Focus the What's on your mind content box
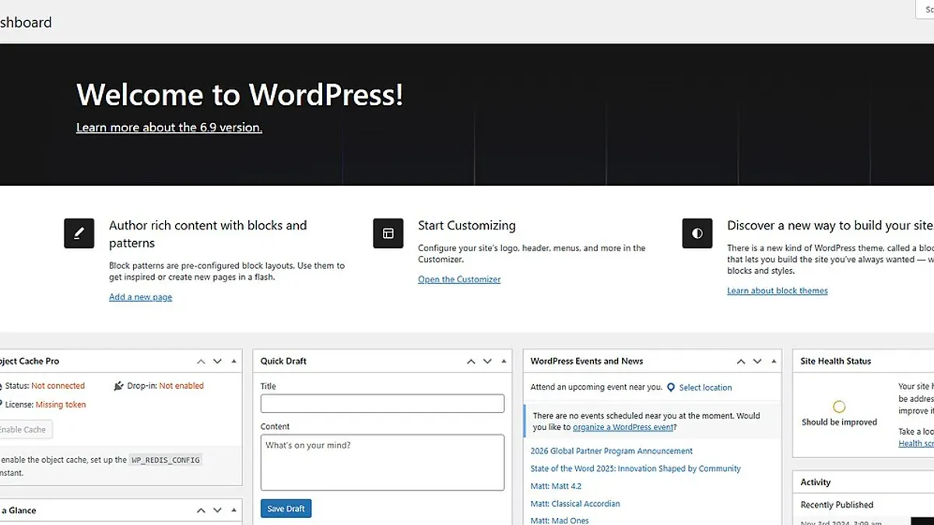Screen dimensions: 934x525 382,462
